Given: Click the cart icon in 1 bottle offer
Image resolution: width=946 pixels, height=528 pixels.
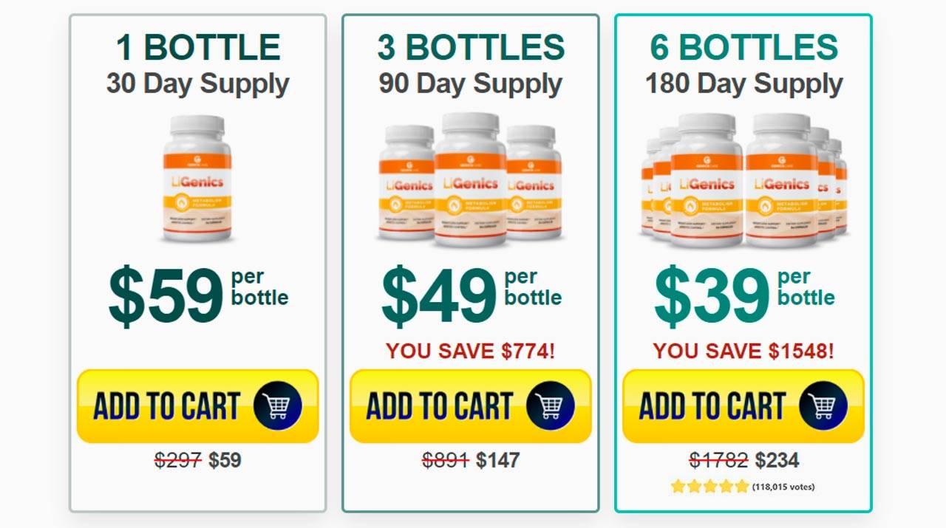Looking at the screenshot, I should [x=278, y=406].
